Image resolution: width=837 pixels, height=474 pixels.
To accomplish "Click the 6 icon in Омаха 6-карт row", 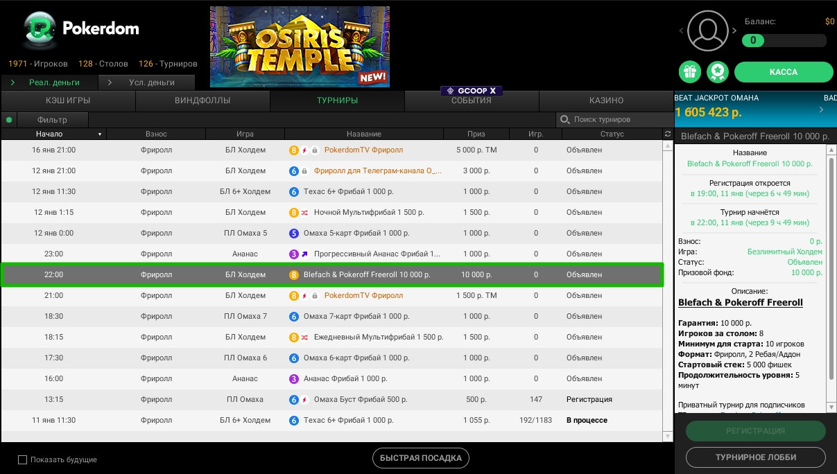I will click(294, 358).
